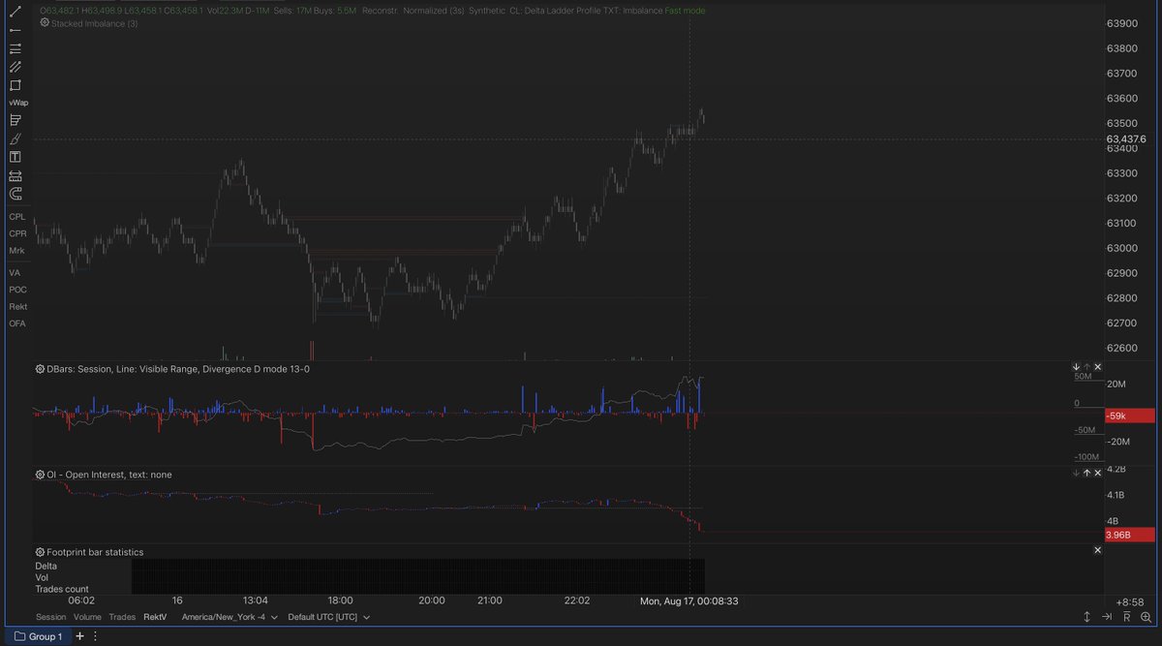
Task: Click the Stacked Imbalance (3) label
Action: pos(95,22)
